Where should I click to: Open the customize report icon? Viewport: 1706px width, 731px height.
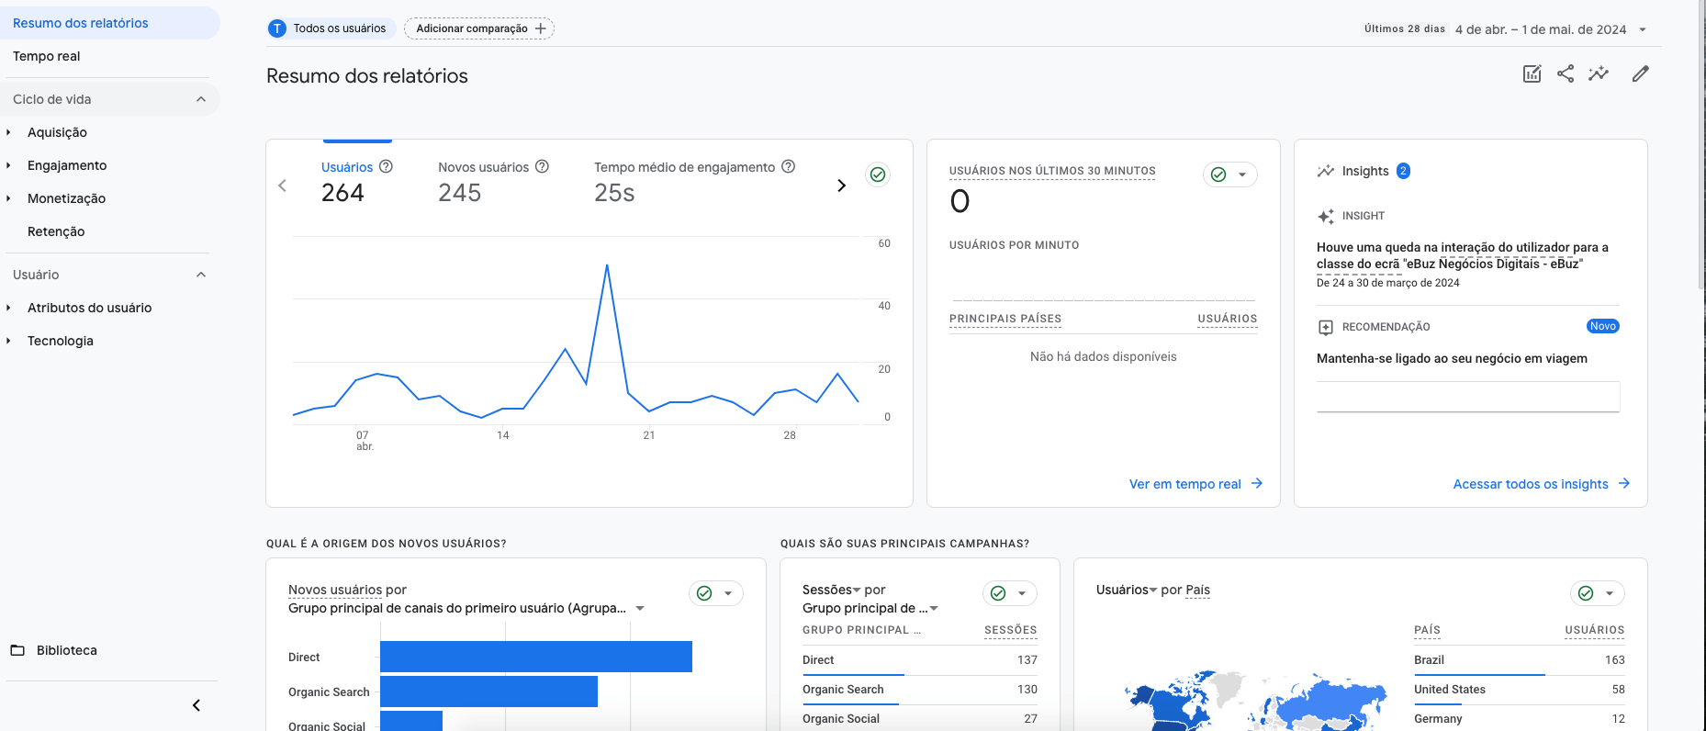click(1532, 73)
